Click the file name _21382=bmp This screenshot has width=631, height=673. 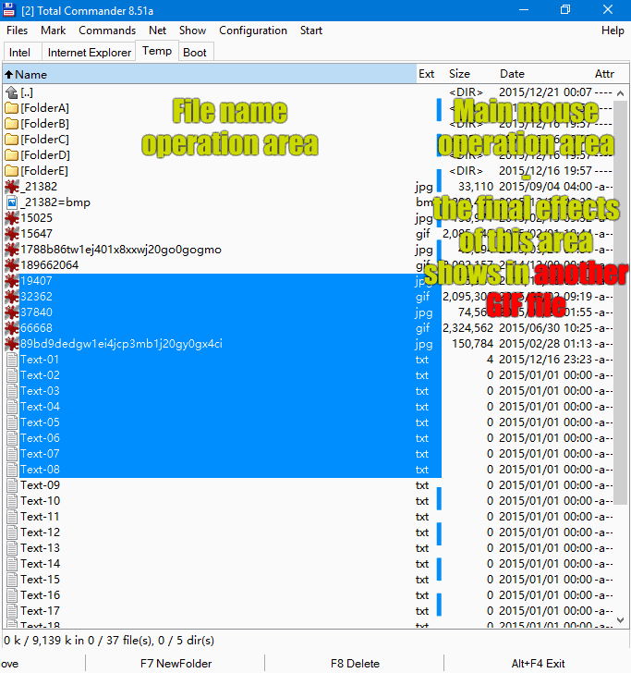tap(55, 202)
